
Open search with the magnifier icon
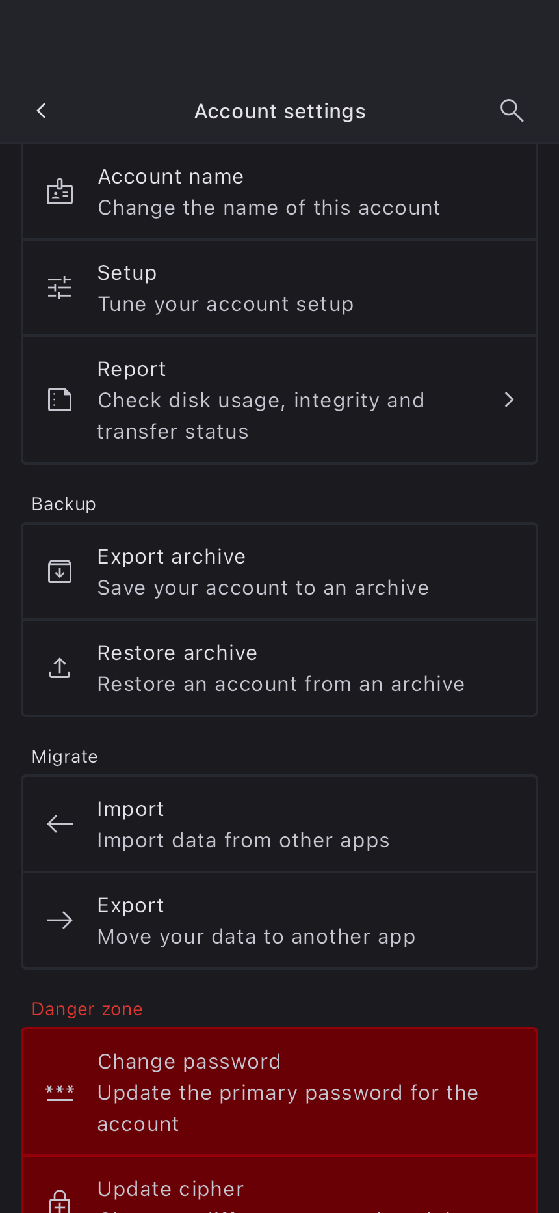click(512, 111)
